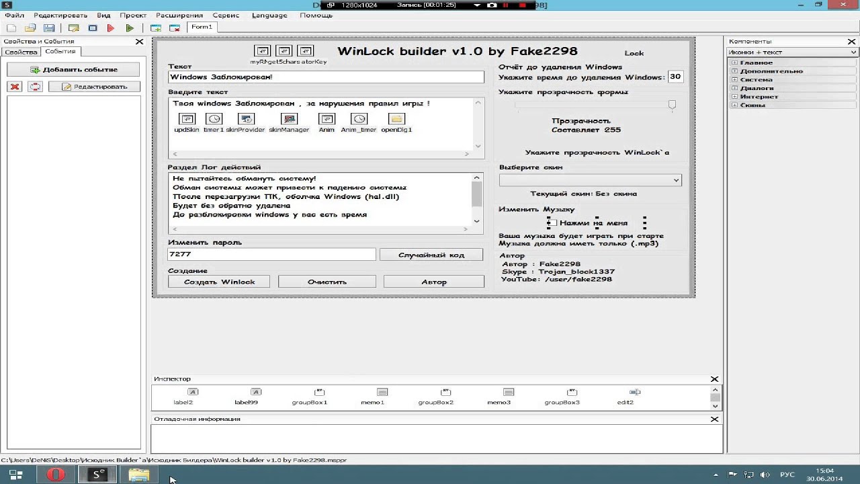860x484 pixels.
Task: Click the blue stop square toolbar icon
Action: pos(93,28)
